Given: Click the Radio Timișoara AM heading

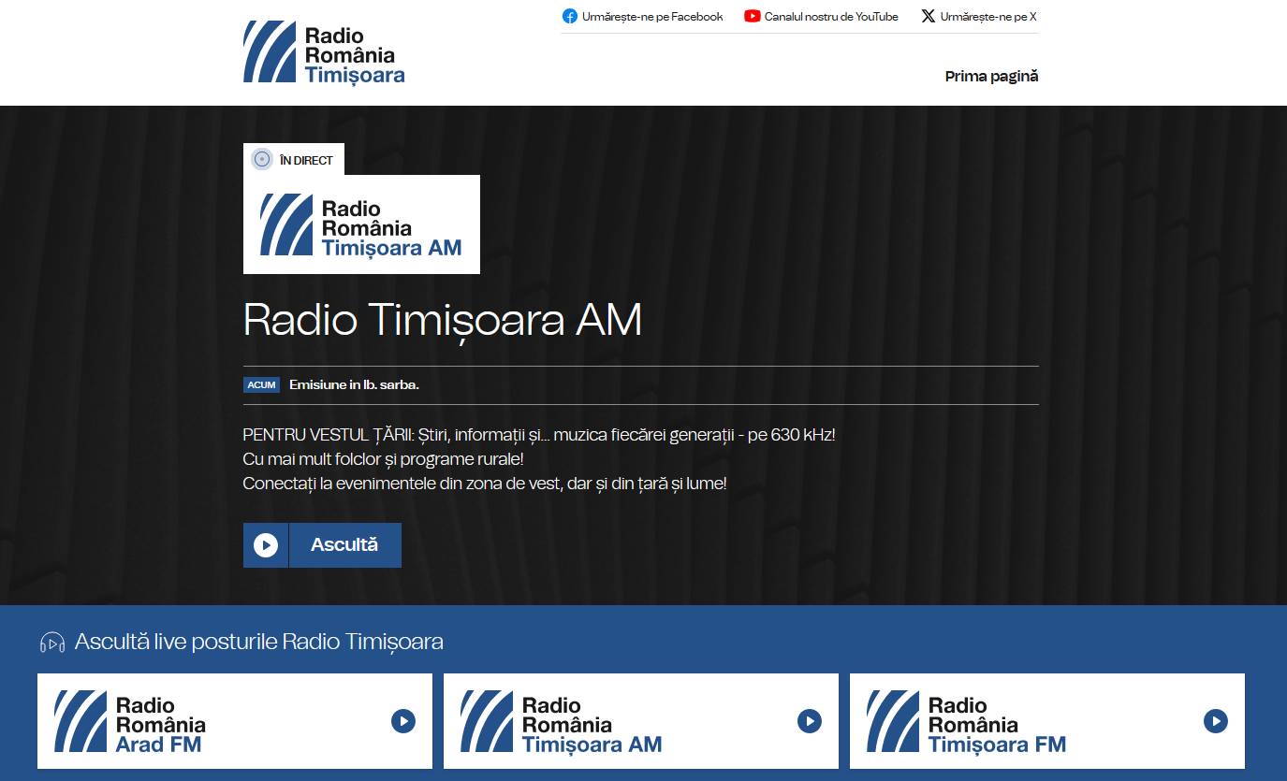Looking at the screenshot, I should [442, 320].
